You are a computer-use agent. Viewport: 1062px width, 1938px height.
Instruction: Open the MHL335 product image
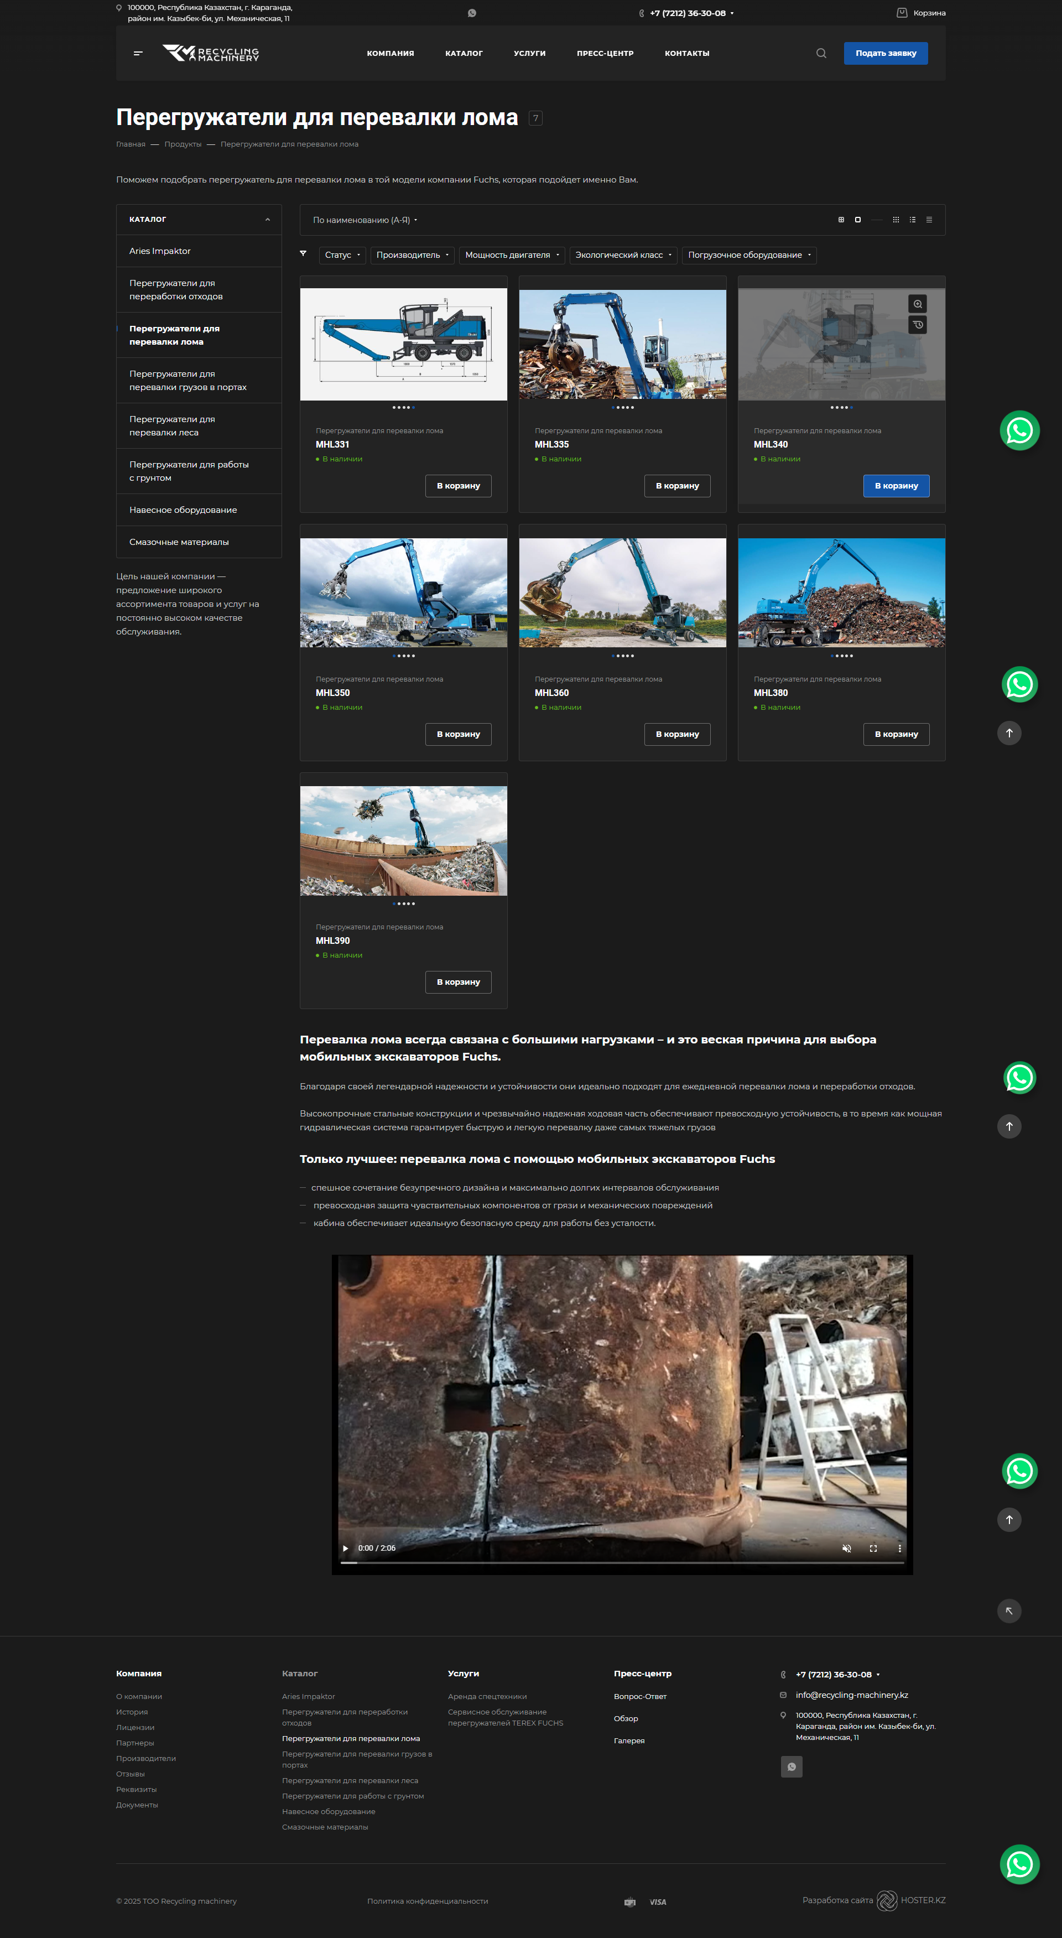pyautogui.click(x=623, y=345)
